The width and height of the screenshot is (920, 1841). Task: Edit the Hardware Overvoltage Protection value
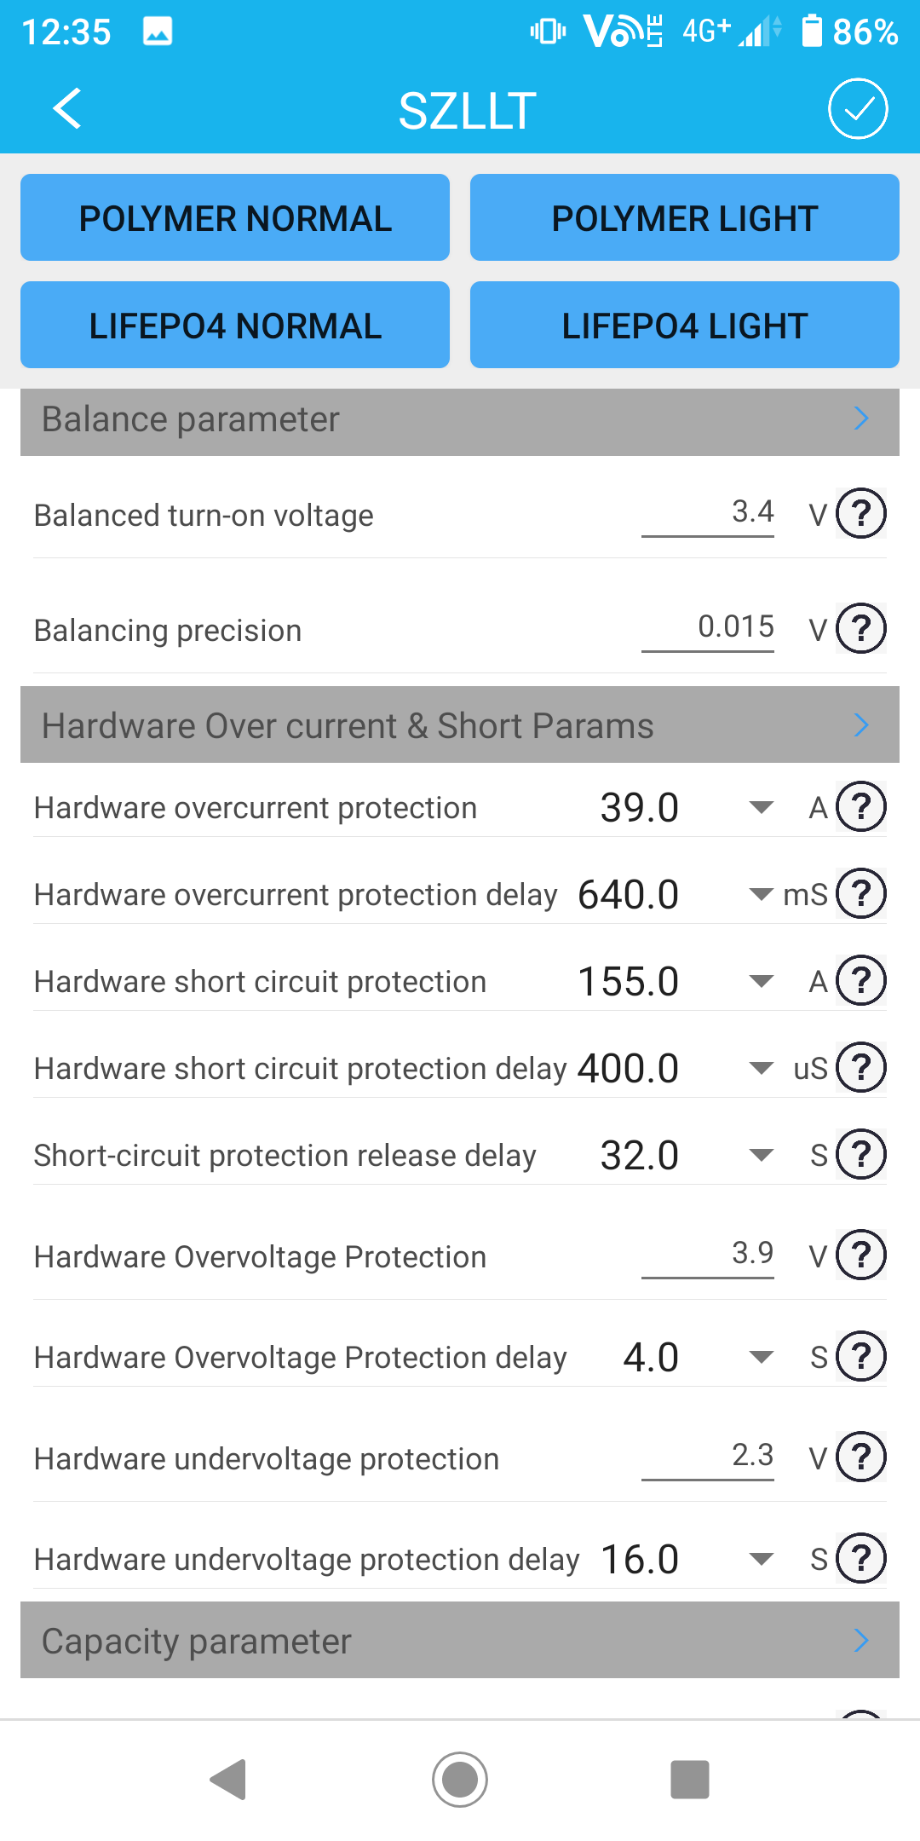click(x=708, y=1254)
